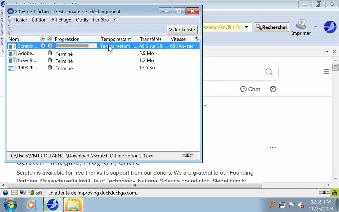Select the Adobe... download row name
339x212 pixels.
[27, 53]
